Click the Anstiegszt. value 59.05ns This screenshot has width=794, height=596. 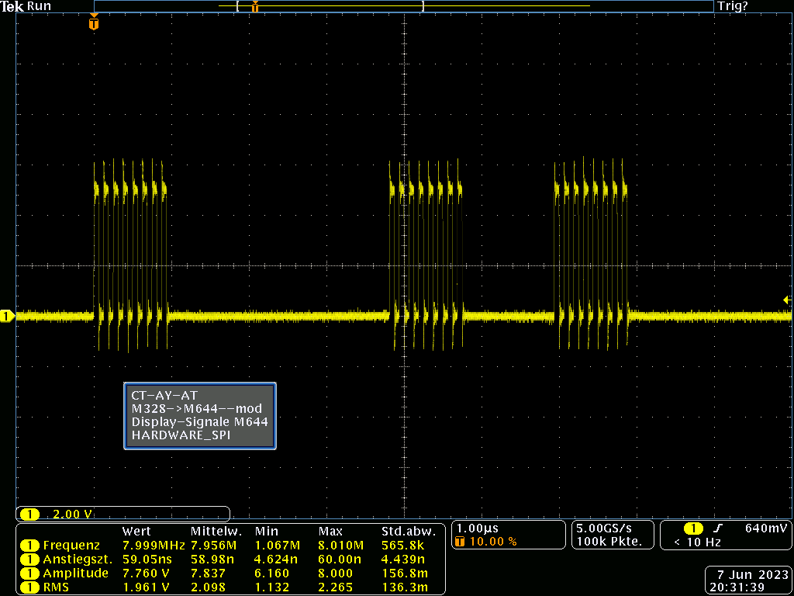coord(147,560)
